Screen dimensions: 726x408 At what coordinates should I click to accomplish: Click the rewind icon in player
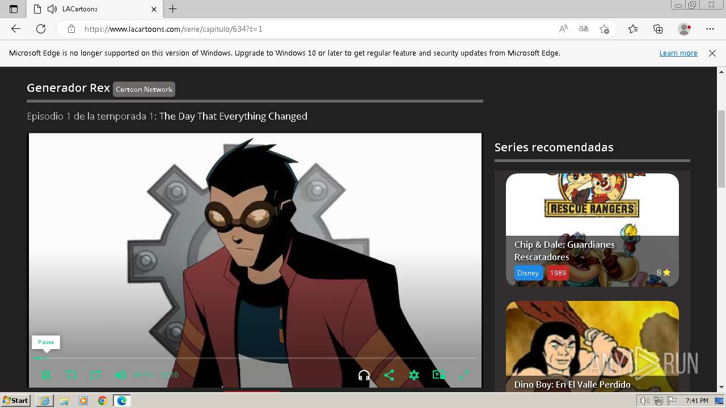[71, 375]
